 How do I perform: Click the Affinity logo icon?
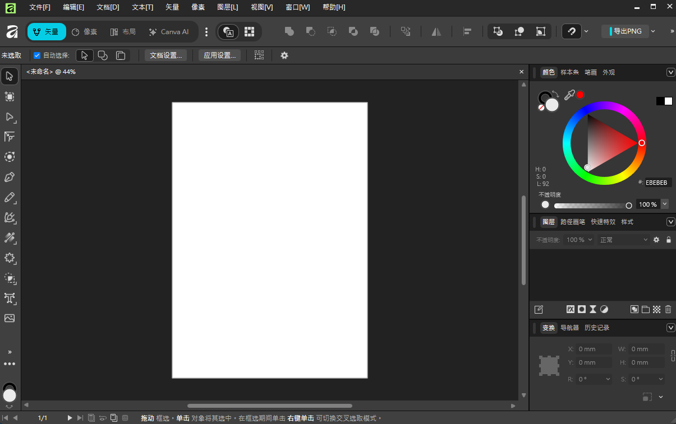pyautogui.click(x=12, y=32)
